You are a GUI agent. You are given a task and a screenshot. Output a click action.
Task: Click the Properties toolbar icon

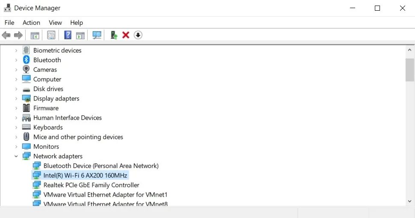51,35
